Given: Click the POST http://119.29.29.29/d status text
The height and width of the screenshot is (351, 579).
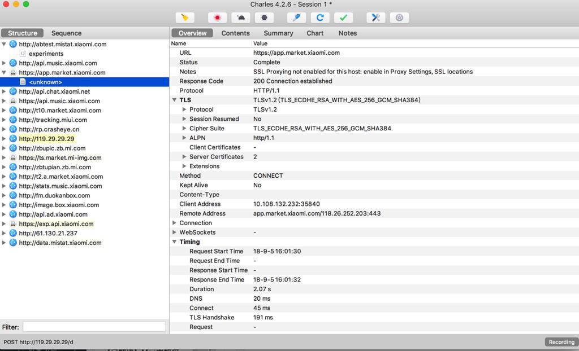Looking at the screenshot, I should [x=38, y=342].
